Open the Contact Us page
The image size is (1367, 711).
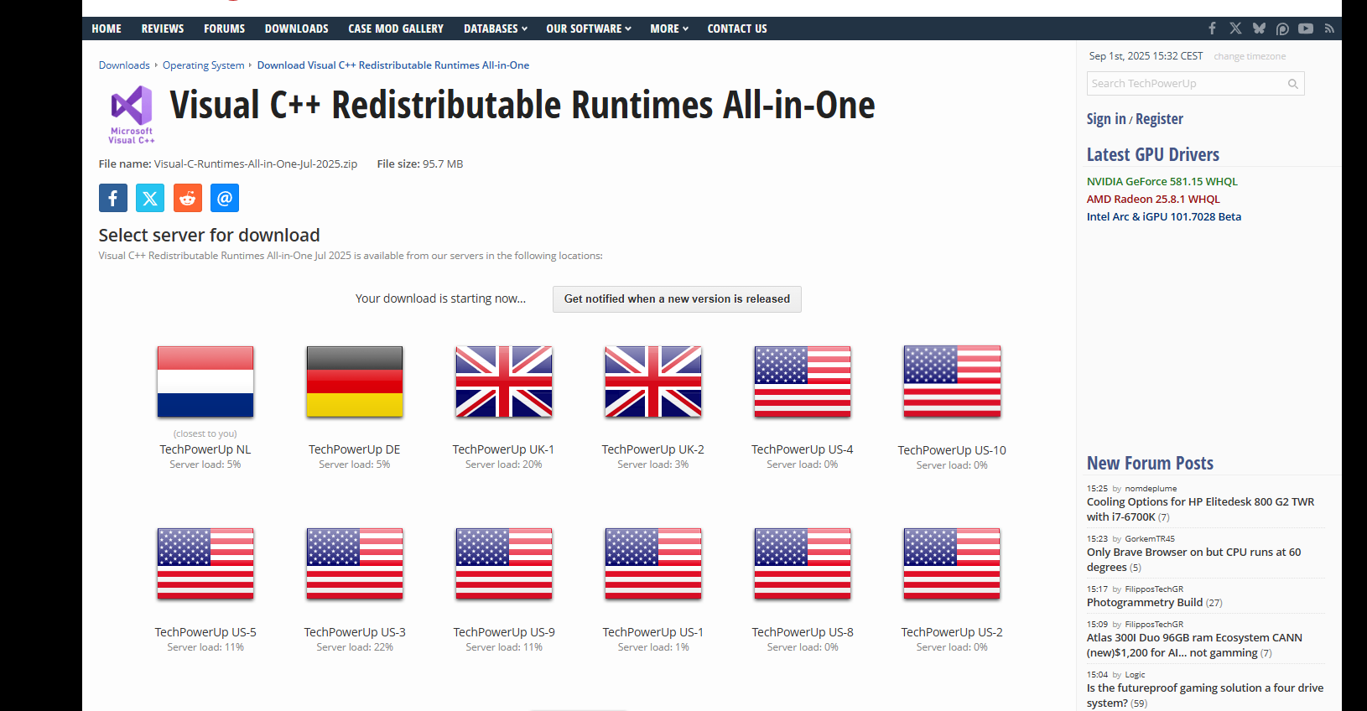[x=737, y=29]
